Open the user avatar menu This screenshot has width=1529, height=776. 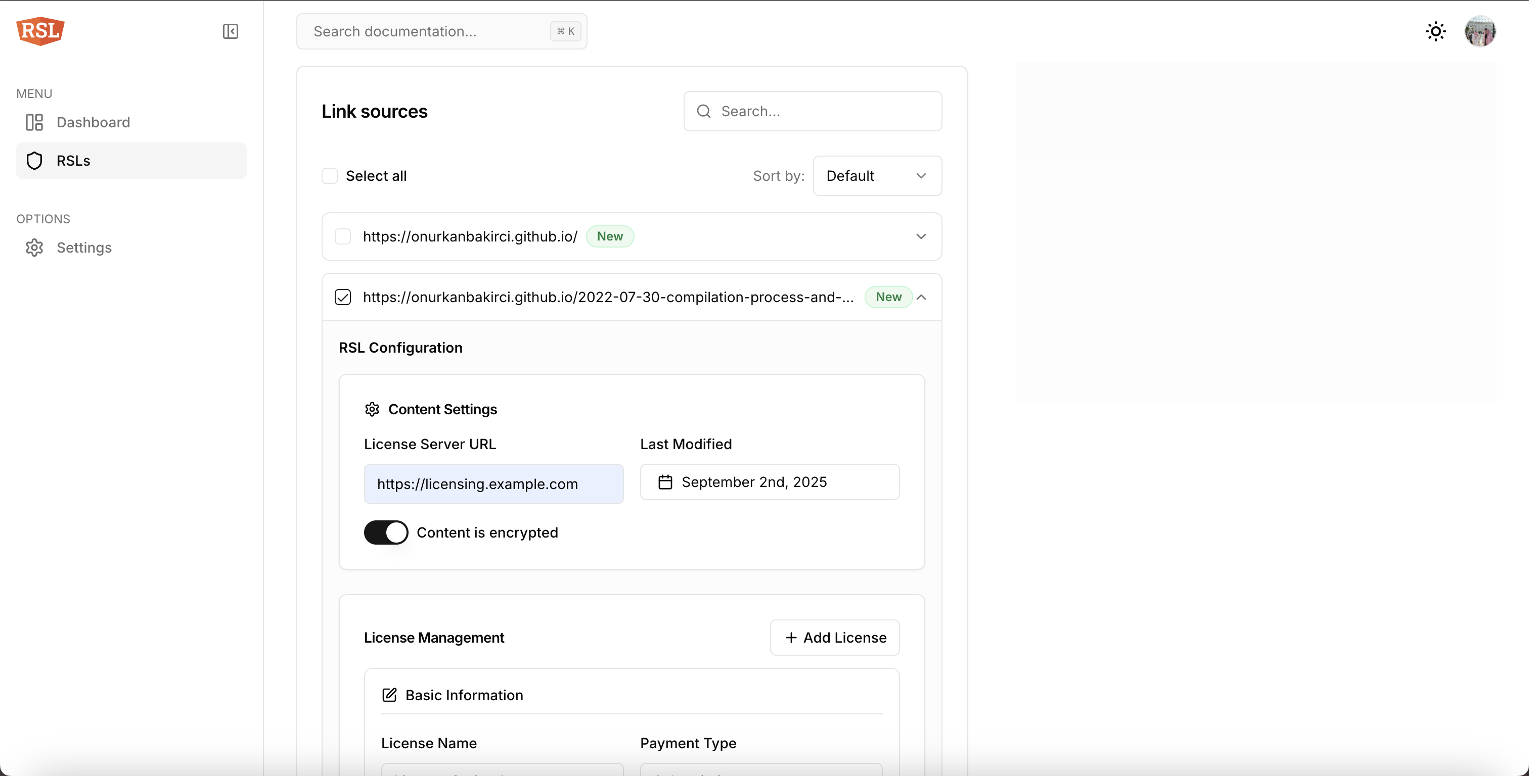click(x=1480, y=31)
